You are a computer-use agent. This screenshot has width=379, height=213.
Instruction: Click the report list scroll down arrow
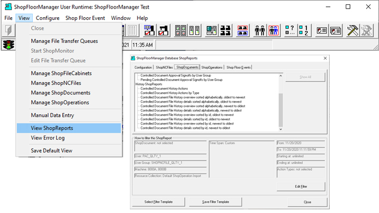click(281, 129)
